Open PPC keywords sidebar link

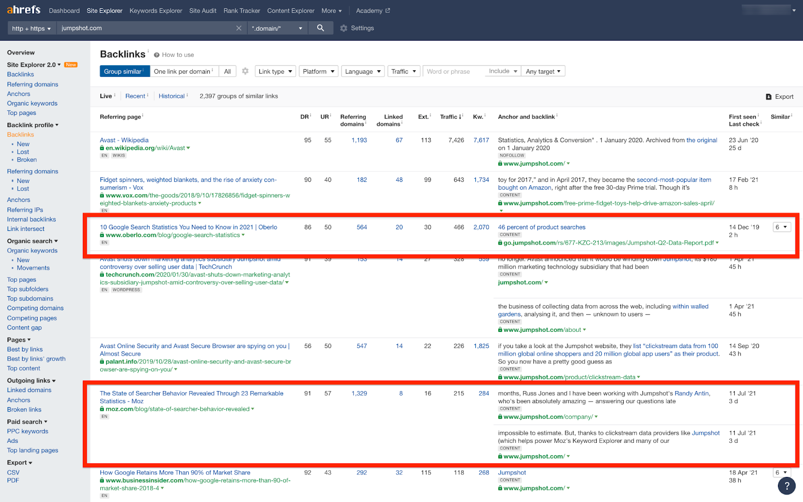tap(28, 431)
